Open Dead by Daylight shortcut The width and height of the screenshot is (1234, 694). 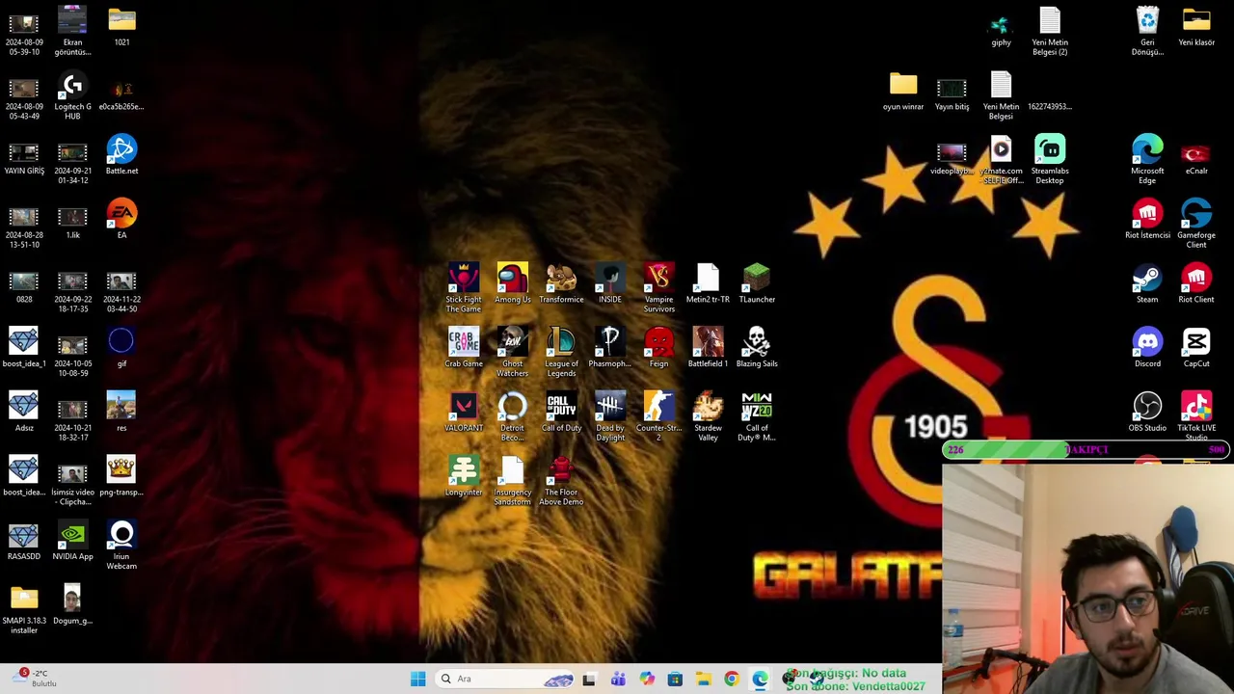[610, 416]
